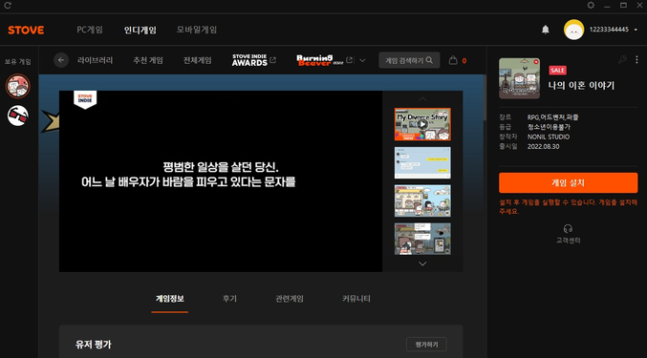The height and width of the screenshot is (358, 647).
Task: Click the refresh icon in the title bar
Action: click(x=8, y=6)
